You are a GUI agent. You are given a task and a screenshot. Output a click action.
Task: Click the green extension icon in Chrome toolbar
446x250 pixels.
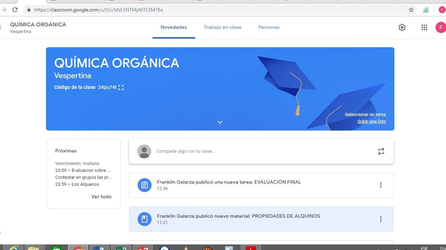click(426, 10)
